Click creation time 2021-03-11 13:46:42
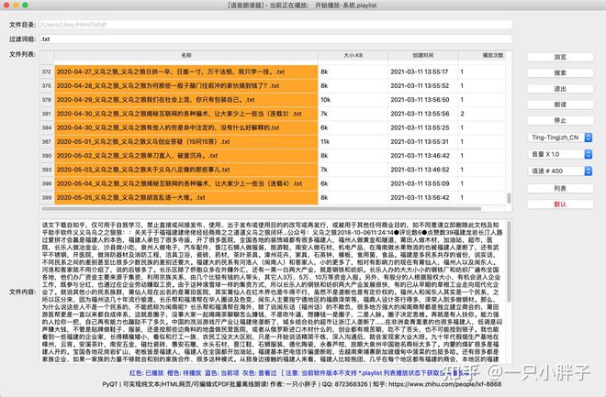The width and height of the screenshot is (606, 397). pos(422,156)
